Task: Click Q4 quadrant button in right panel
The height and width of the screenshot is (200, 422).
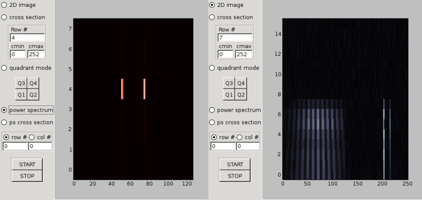Action: tap(241, 83)
